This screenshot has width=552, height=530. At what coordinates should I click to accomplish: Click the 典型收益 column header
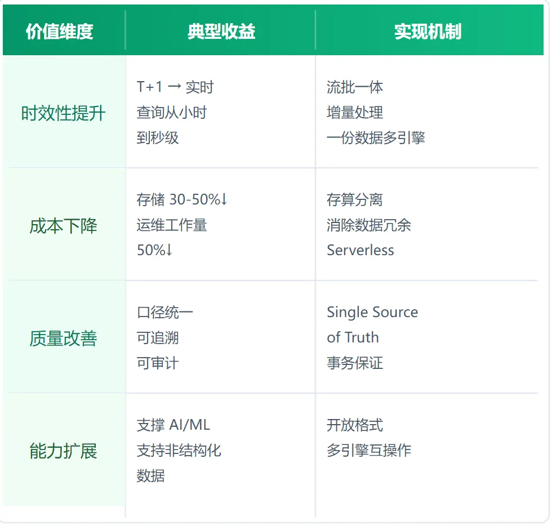point(221,32)
